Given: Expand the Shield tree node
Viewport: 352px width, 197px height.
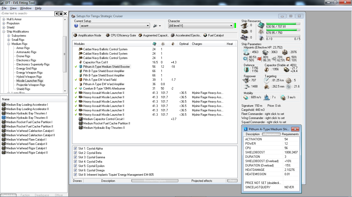Looking at the screenshot, I should [4, 27].
